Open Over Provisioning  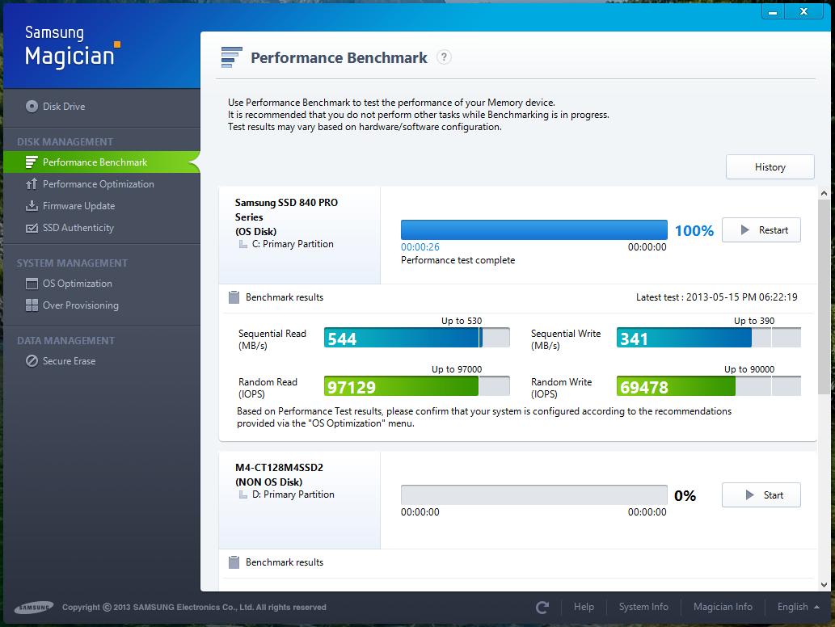(x=80, y=305)
